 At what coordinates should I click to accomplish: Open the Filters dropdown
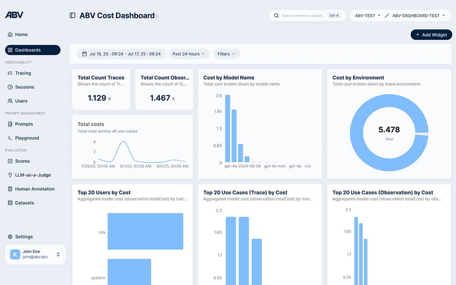click(x=227, y=54)
